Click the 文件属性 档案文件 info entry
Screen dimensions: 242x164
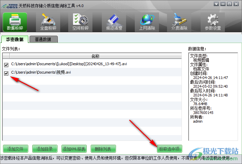pyautogui.click(x=200, y=67)
